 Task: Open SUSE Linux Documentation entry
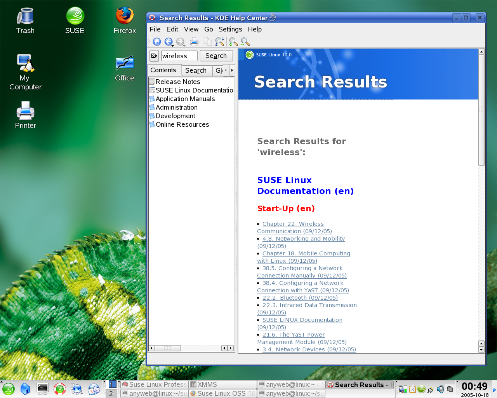(x=191, y=90)
